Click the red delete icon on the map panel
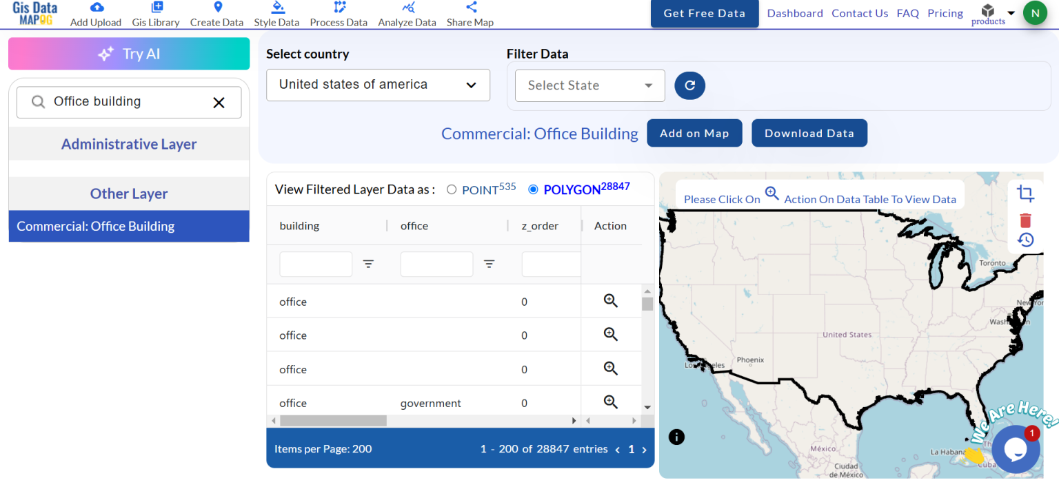The image size is (1059, 489). click(1025, 220)
